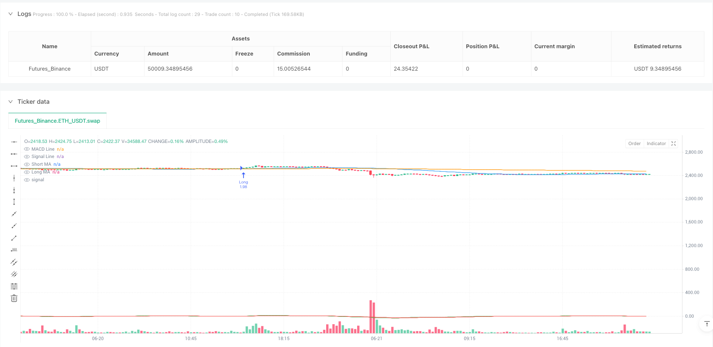Choose the Fibonacci retracement lines tool
Image resolution: width=713 pixels, height=347 pixels.
14,286
